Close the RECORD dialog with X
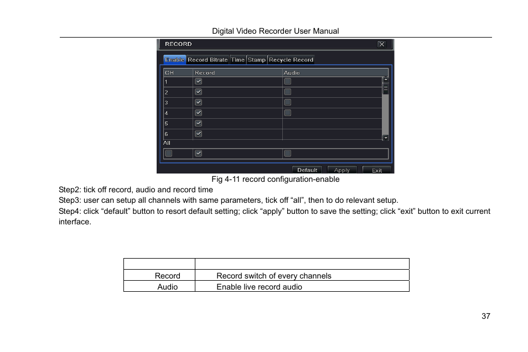Viewport: 528px width, 352px height. [x=381, y=44]
